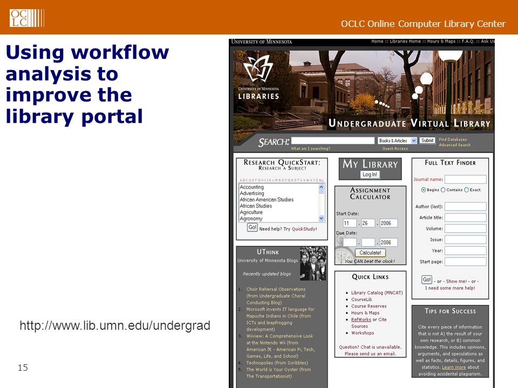
Task: Open the Choir Rehersal Observations blog post
Action: pos(276,296)
